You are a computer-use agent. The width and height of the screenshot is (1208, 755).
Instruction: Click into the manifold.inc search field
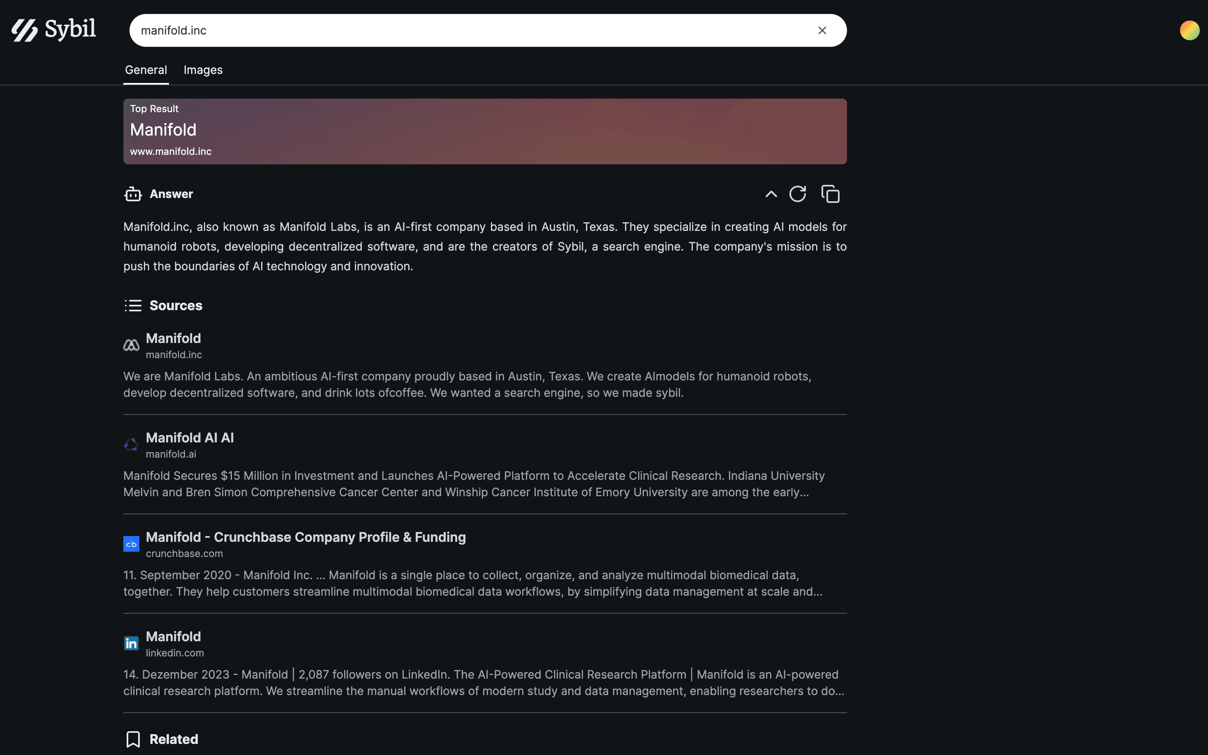pos(450,30)
